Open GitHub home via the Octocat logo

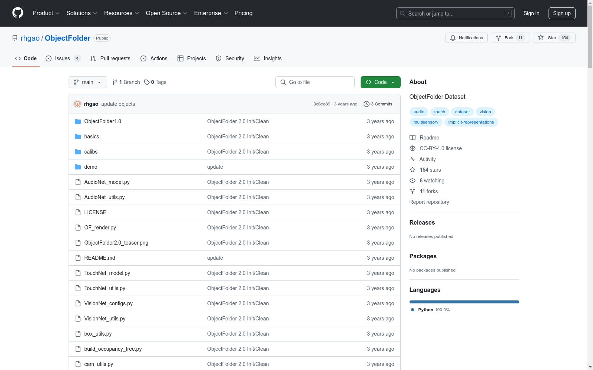point(18,13)
